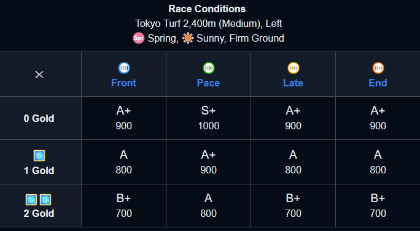Click the gold skill icon above 1 Gold
420x231 pixels.
[39, 156]
